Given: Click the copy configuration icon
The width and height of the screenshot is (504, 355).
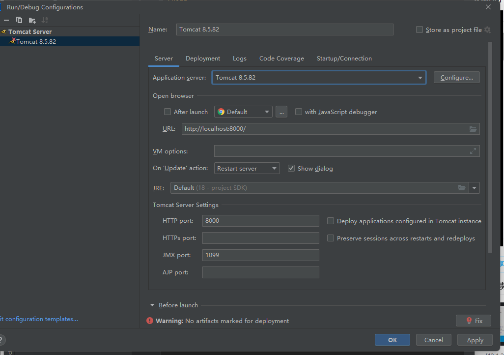Looking at the screenshot, I should pos(19,20).
